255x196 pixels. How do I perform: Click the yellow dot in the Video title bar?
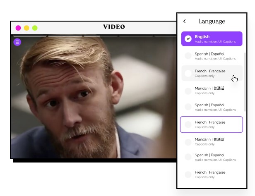[26, 28]
